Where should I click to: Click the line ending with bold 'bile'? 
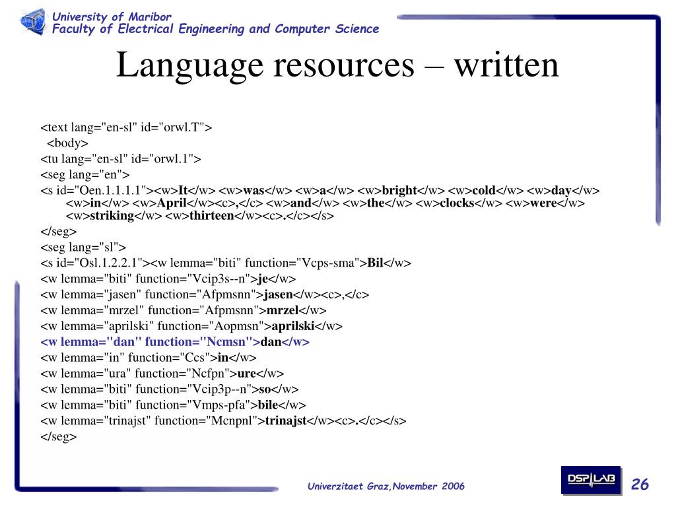pos(173,405)
